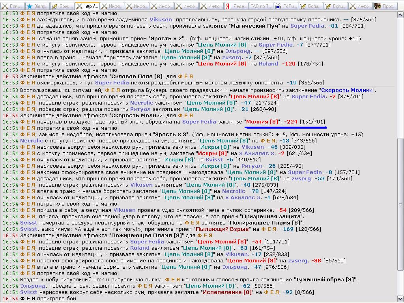Click the technique name 'Ярость x 2'
This screenshot has height=303, width=404.
pyautogui.click(x=166, y=38)
